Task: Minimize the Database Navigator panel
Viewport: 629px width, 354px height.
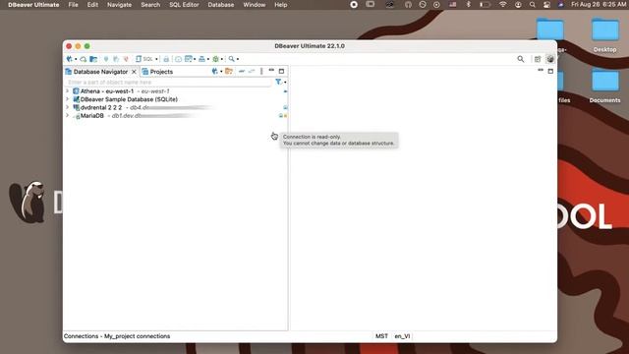Action: (x=271, y=70)
